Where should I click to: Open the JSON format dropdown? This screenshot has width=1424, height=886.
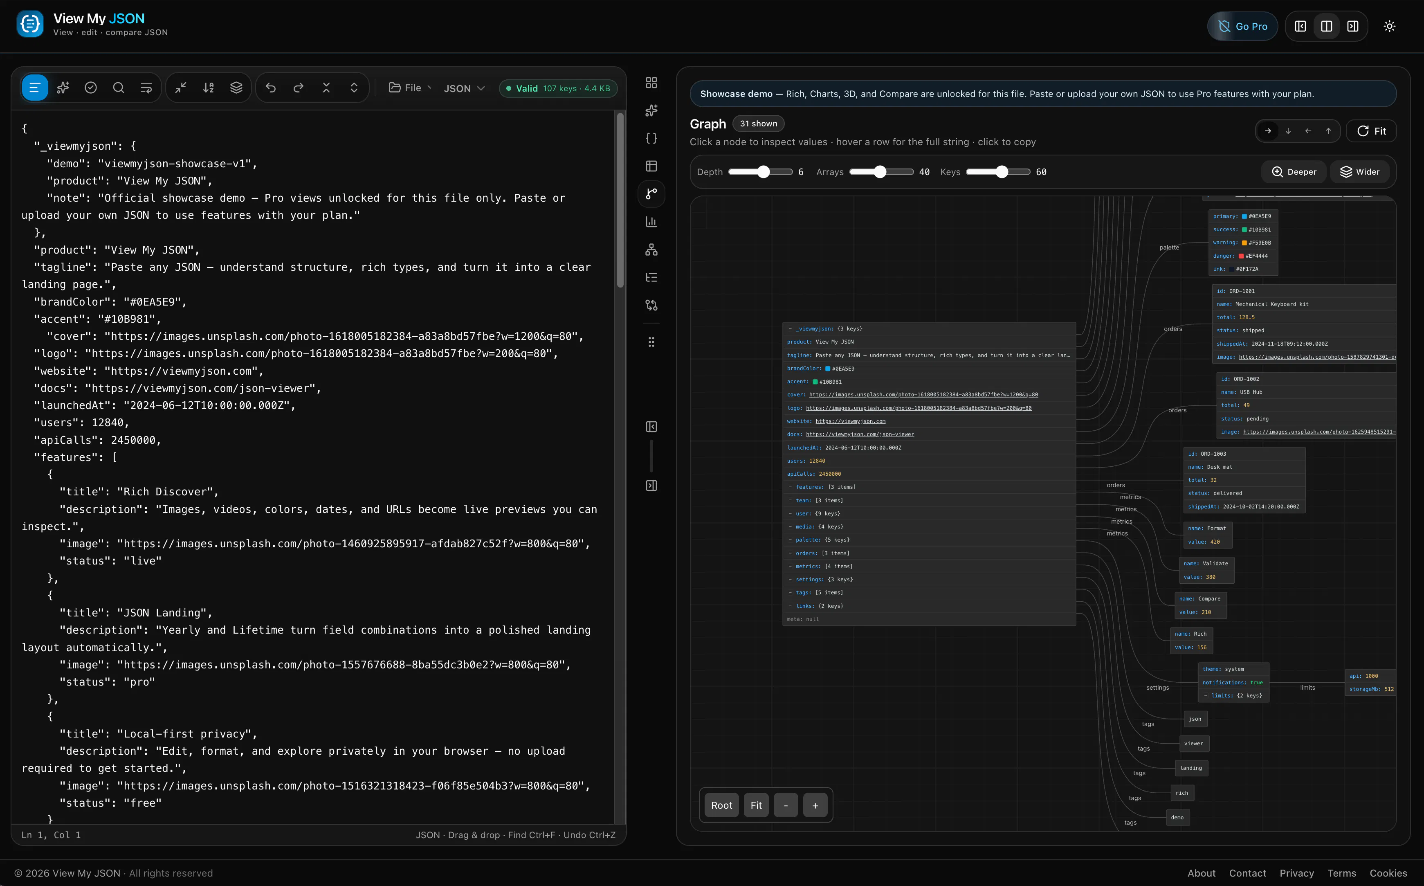click(464, 88)
